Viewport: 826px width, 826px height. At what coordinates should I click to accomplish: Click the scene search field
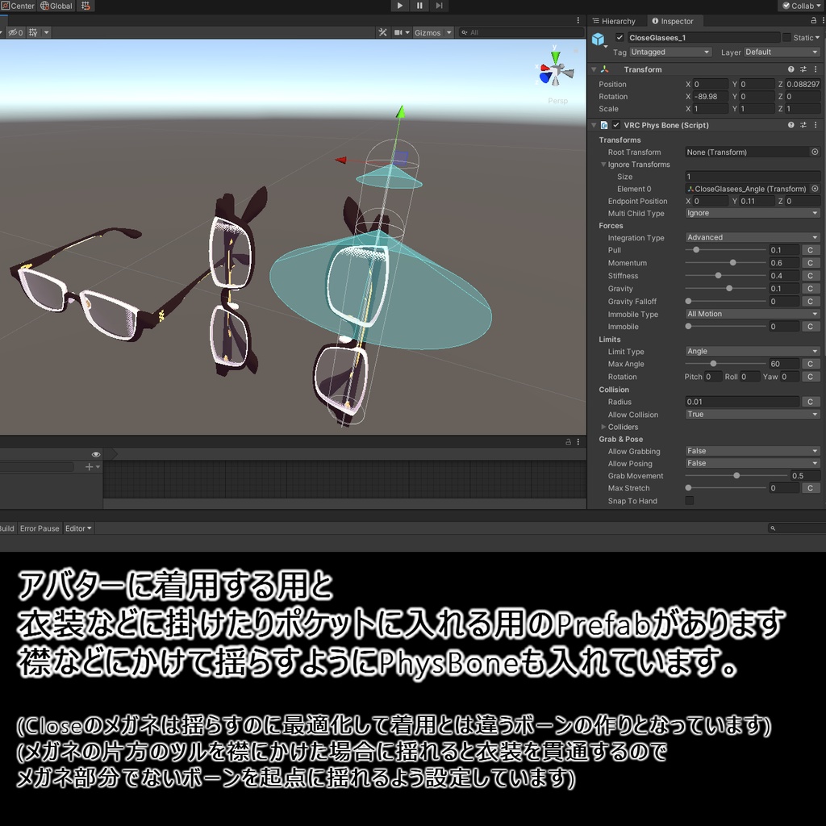tap(521, 32)
